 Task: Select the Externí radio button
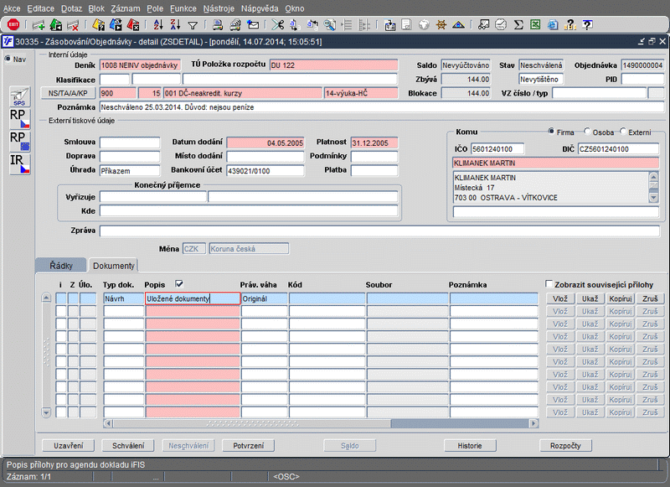(x=621, y=132)
